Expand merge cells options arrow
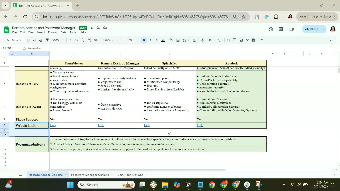 (189, 40)
